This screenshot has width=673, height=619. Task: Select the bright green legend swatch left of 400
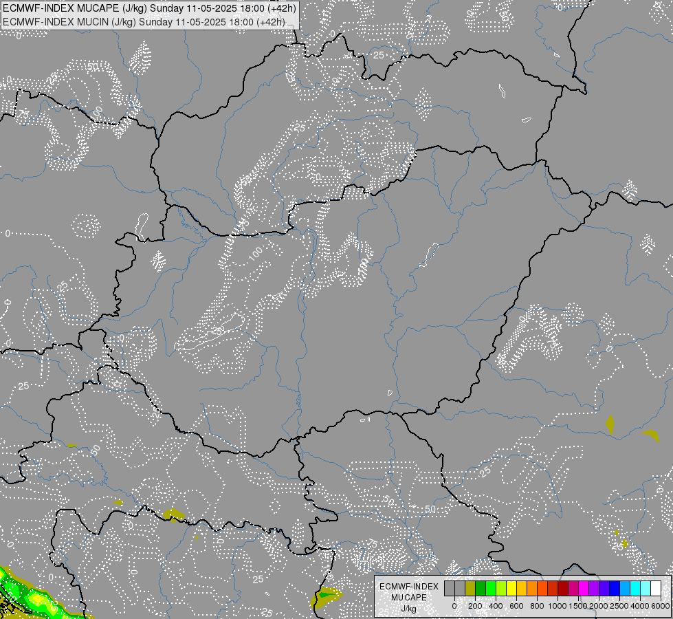[491, 588]
